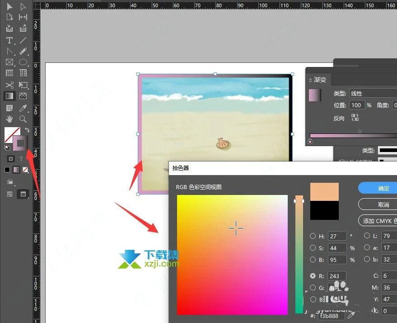Select the Lab b radio button
This screenshot has height=323, width=397.
click(x=367, y=259)
